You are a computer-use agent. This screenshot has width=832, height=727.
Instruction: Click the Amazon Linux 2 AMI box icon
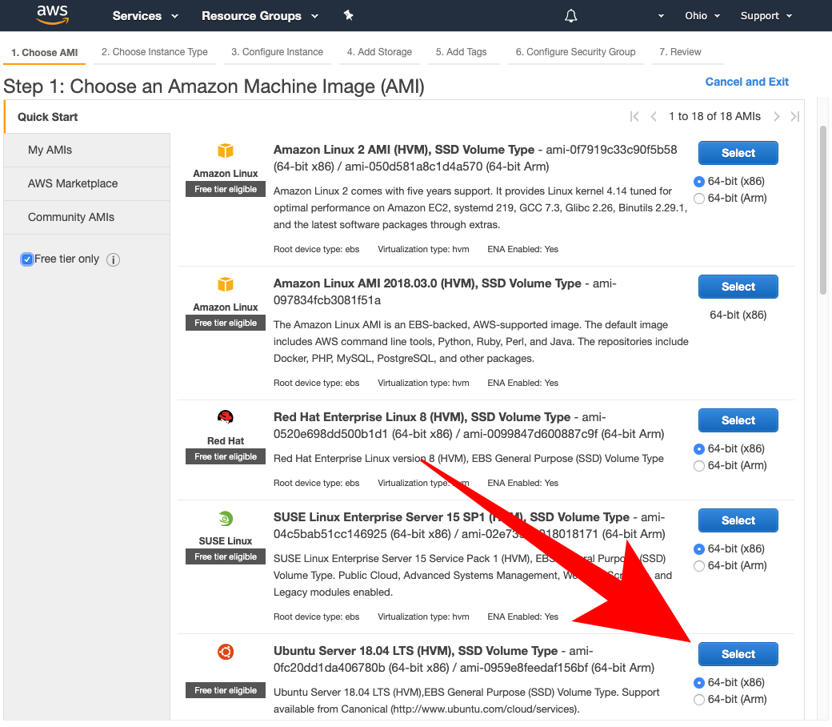click(226, 151)
